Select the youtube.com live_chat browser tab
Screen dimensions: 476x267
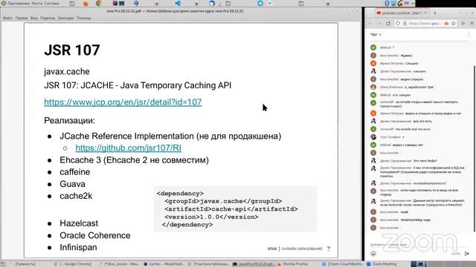(402, 13)
